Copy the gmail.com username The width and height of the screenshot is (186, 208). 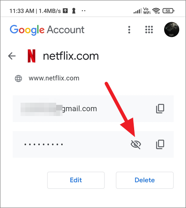160,109
